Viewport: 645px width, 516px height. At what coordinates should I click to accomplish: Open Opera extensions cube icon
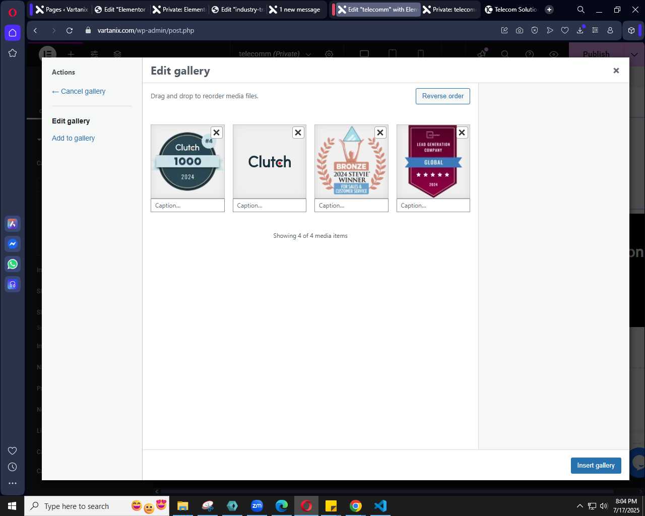point(631,30)
